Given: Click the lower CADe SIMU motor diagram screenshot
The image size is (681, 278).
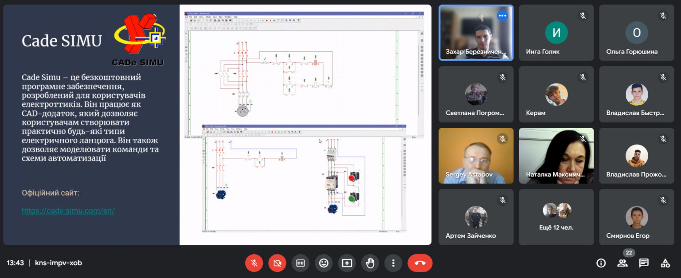Looking at the screenshot, I should 304,179.
